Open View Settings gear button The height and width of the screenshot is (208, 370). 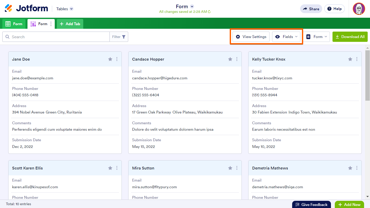point(251,37)
